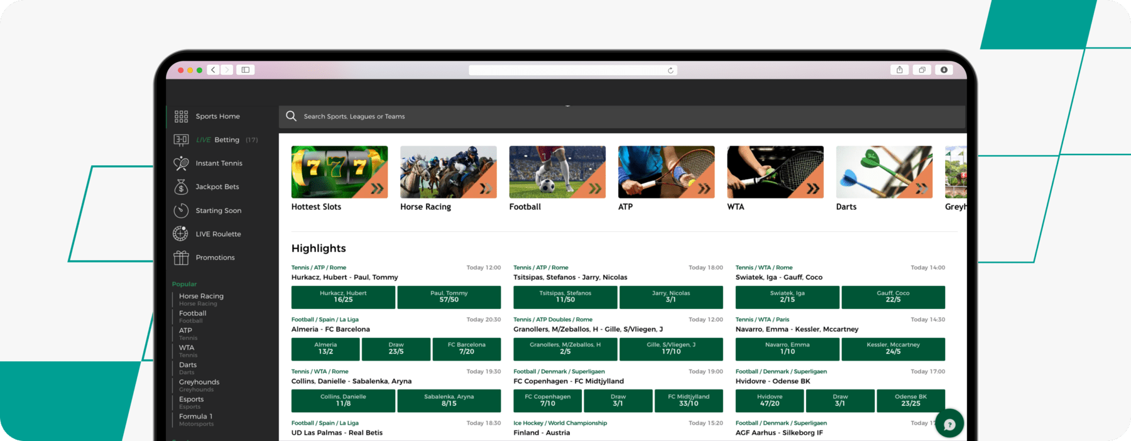Bet on Paul, Tommy at 57/50
The image size is (1131, 441).
(449, 297)
